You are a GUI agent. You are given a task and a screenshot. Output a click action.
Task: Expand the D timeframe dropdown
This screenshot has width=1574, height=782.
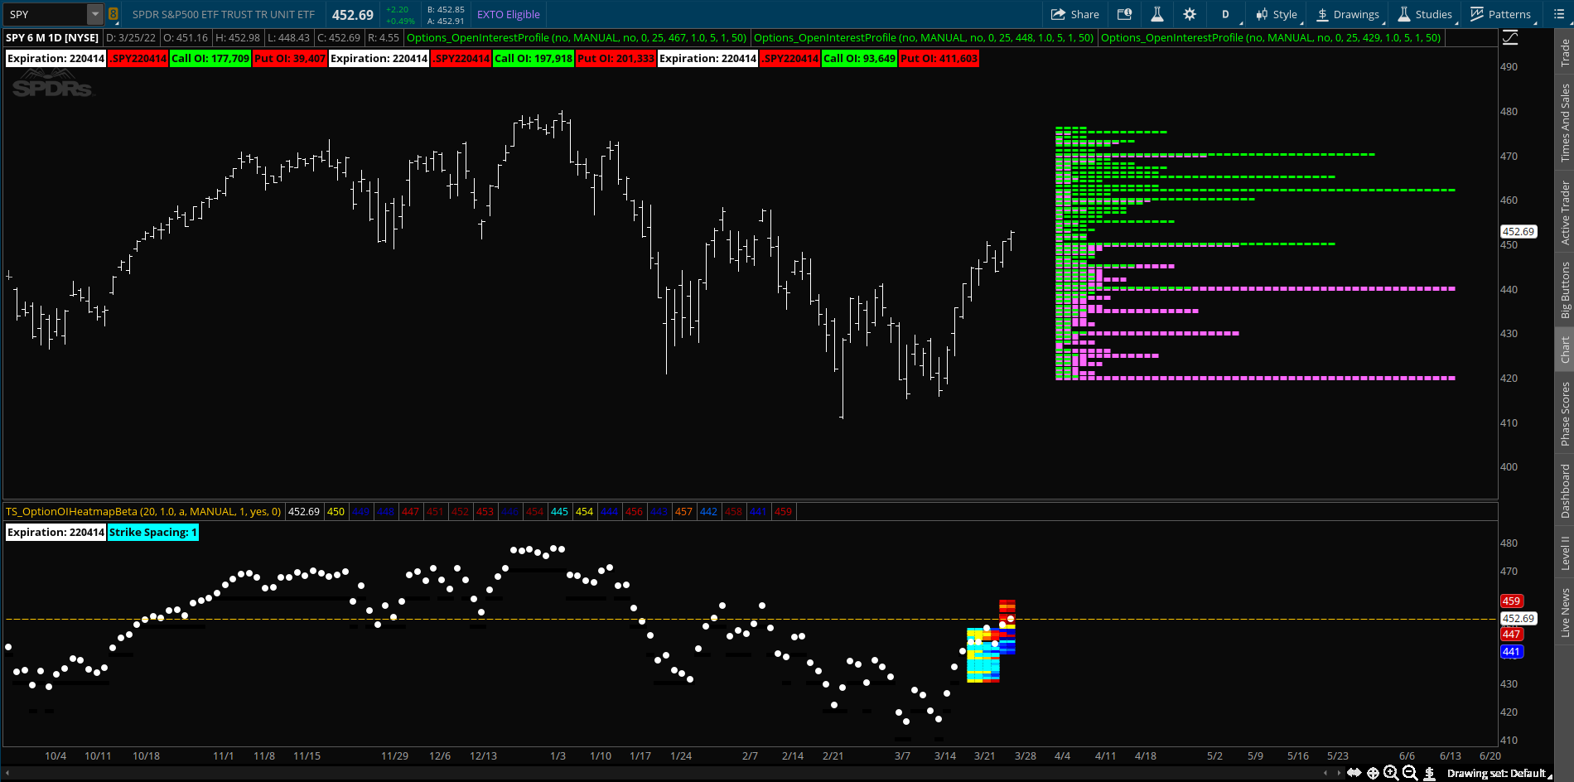pos(1226,14)
